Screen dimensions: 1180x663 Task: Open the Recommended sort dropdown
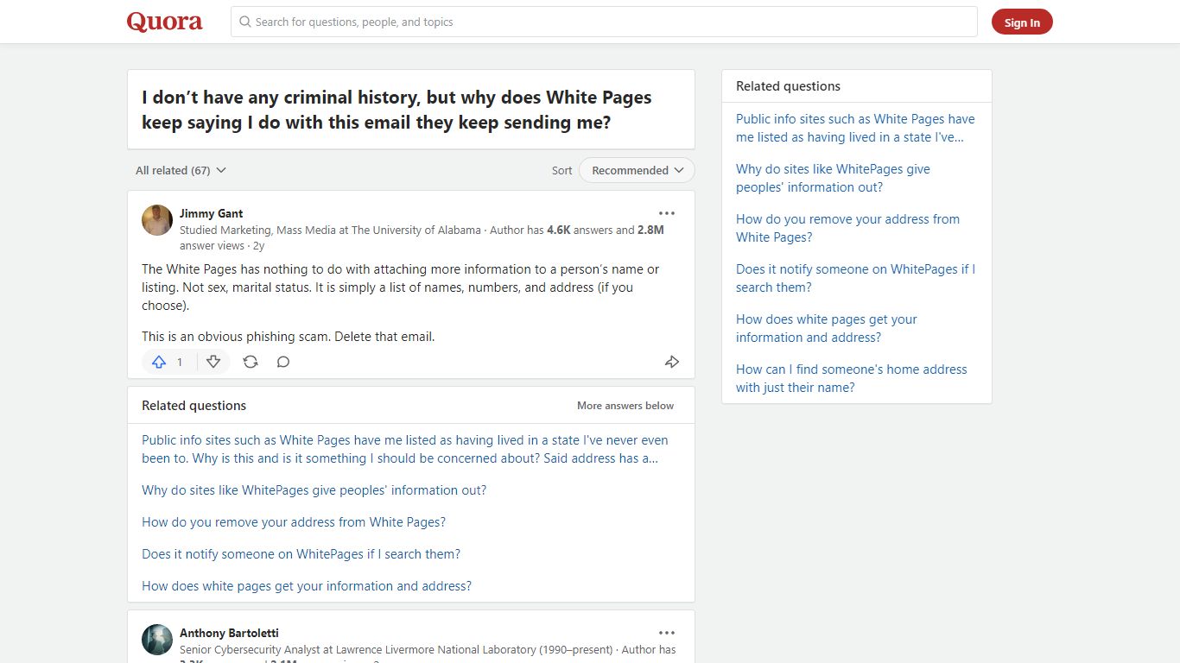pyautogui.click(x=637, y=170)
